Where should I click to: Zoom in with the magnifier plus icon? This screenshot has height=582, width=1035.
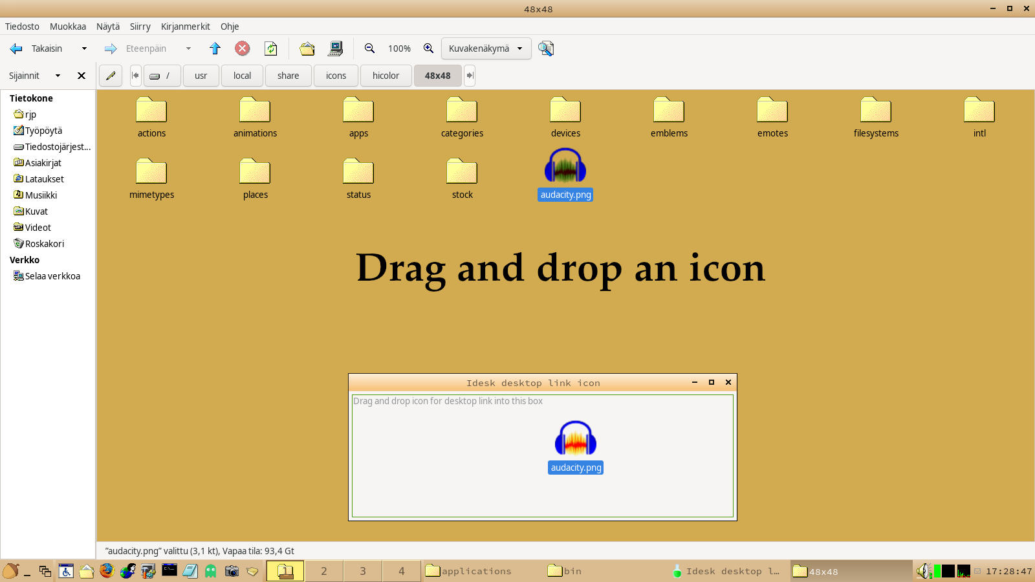pos(428,48)
